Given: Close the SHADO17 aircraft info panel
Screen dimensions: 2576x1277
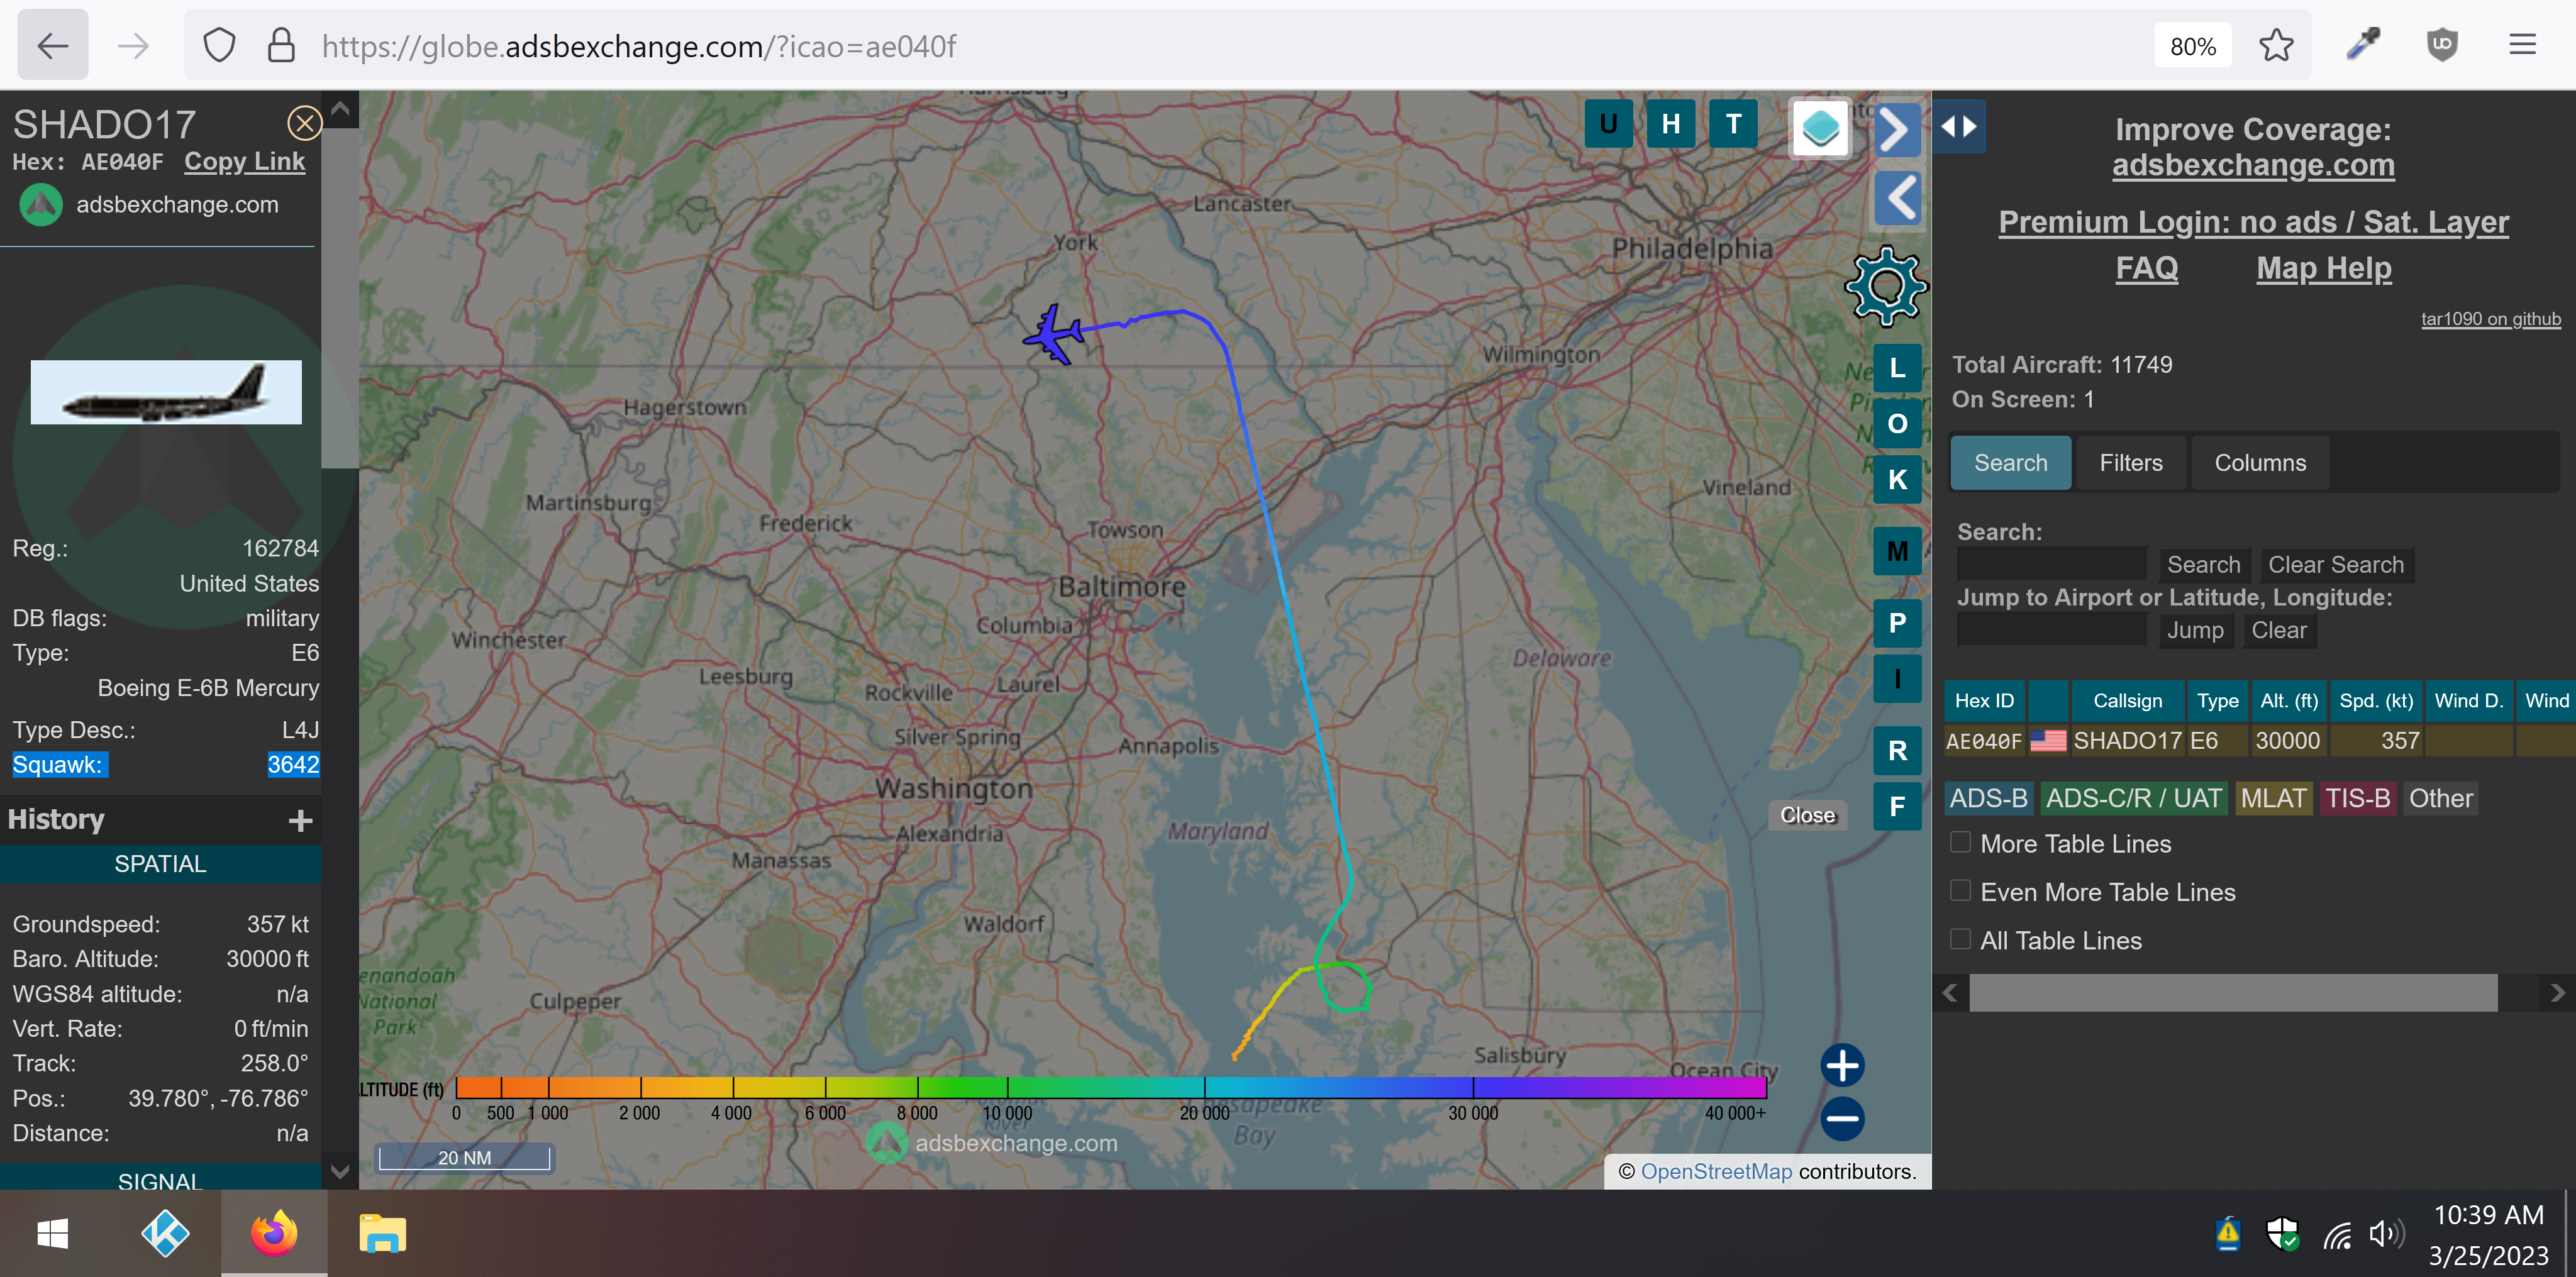Looking at the screenshot, I should [x=304, y=123].
